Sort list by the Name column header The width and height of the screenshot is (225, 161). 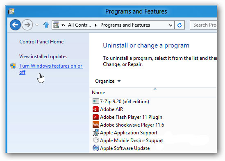click(x=98, y=93)
